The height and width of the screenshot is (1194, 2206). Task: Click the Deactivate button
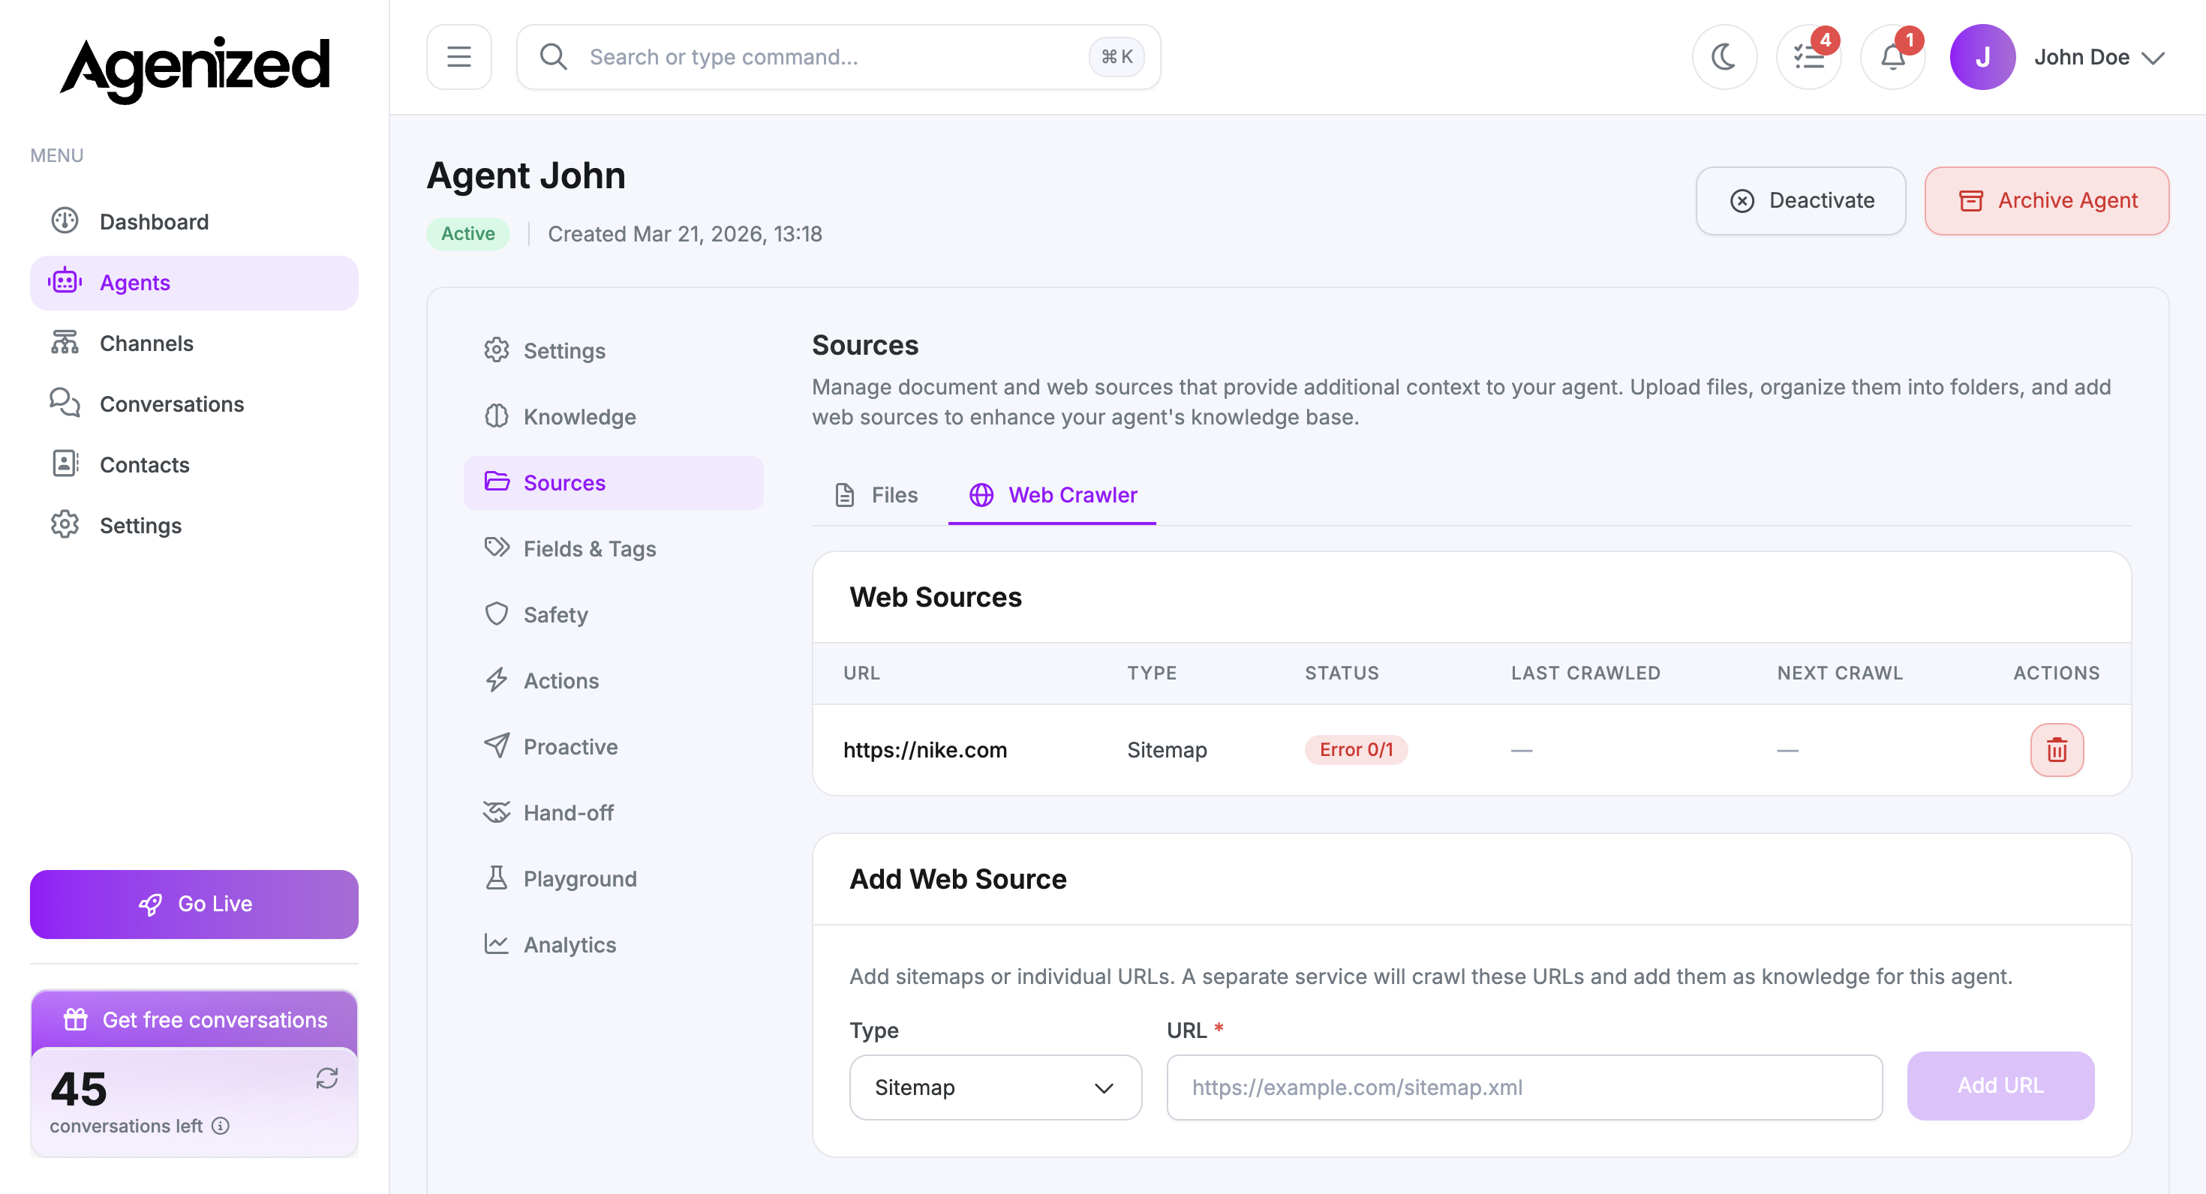click(1801, 200)
